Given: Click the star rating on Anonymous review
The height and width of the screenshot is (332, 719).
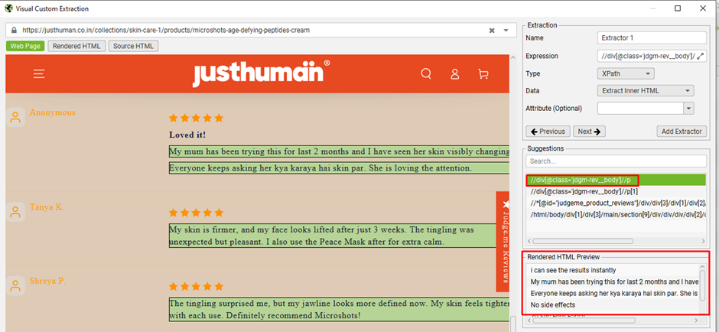Looking at the screenshot, I should tap(197, 119).
